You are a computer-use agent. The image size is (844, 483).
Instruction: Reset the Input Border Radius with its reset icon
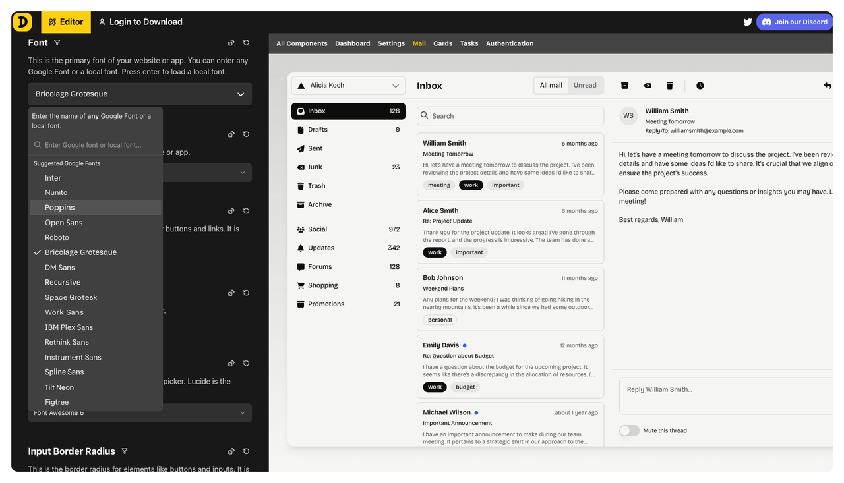pos(246,451)
